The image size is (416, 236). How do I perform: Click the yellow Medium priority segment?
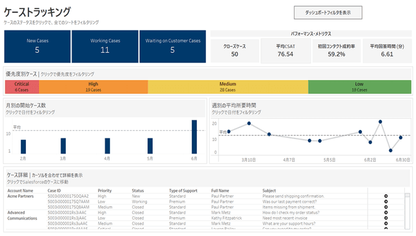[228, 87]
